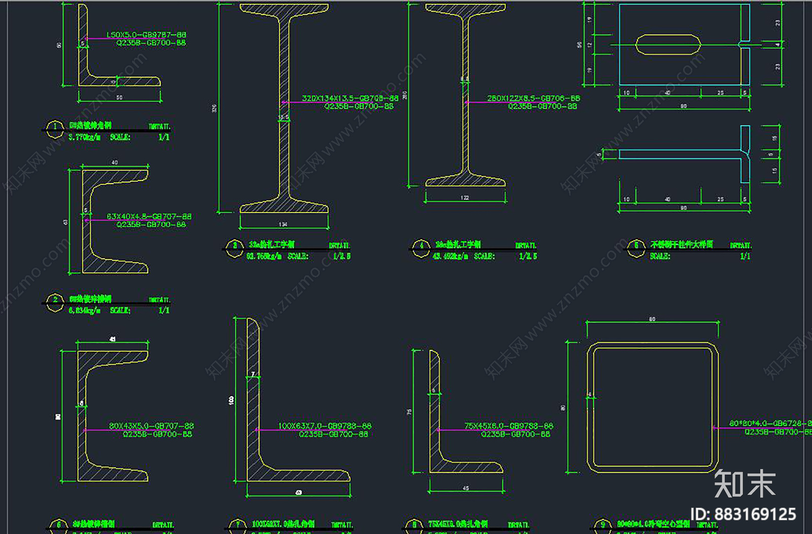Select the 5# hot-galvanized angle steel title

tap(90, 125)
